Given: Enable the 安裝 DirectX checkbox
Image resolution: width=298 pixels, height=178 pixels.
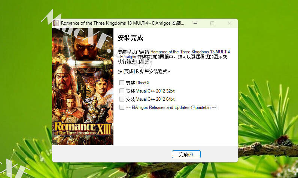Looking at the screenshot, I should (x=122, y=83).
